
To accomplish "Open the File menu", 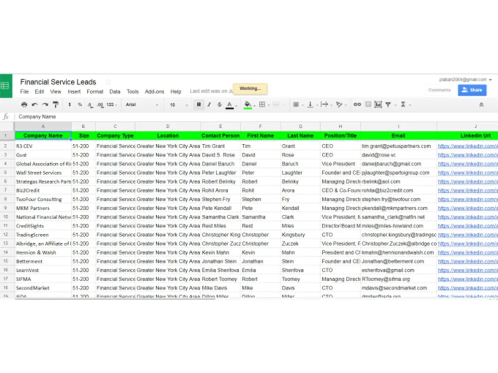I will coord(24,92).
